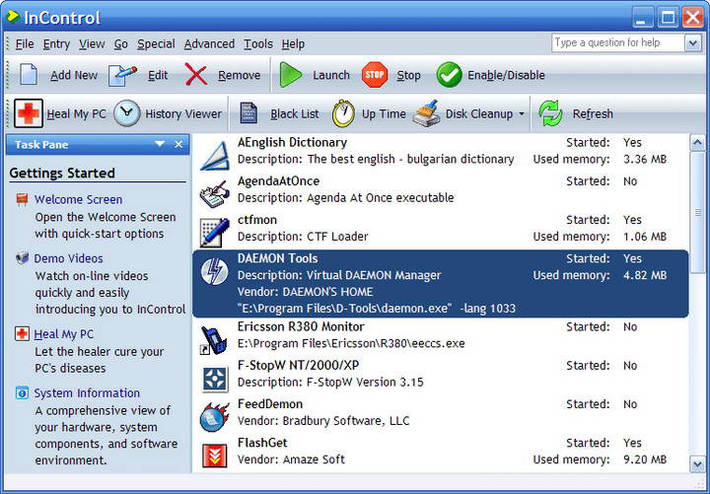
Task: Follow the System Information link
Action: point(87,393)
